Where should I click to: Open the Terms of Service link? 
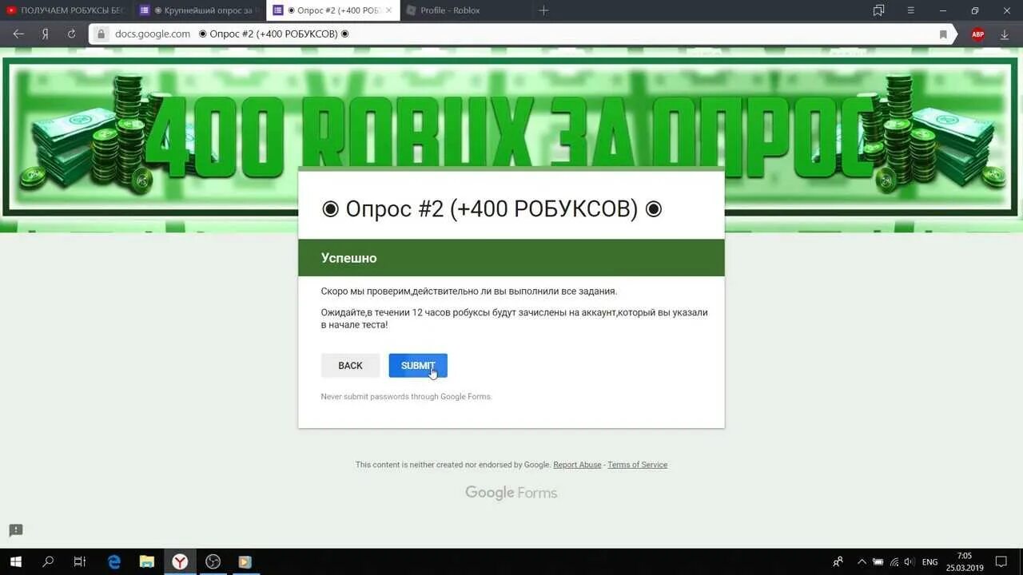click(637, 465)
